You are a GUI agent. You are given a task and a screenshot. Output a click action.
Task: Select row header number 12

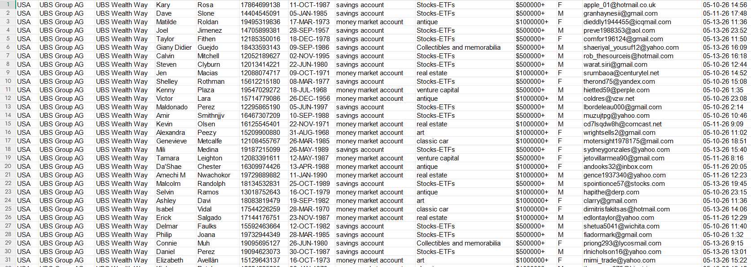click(8, 99)
